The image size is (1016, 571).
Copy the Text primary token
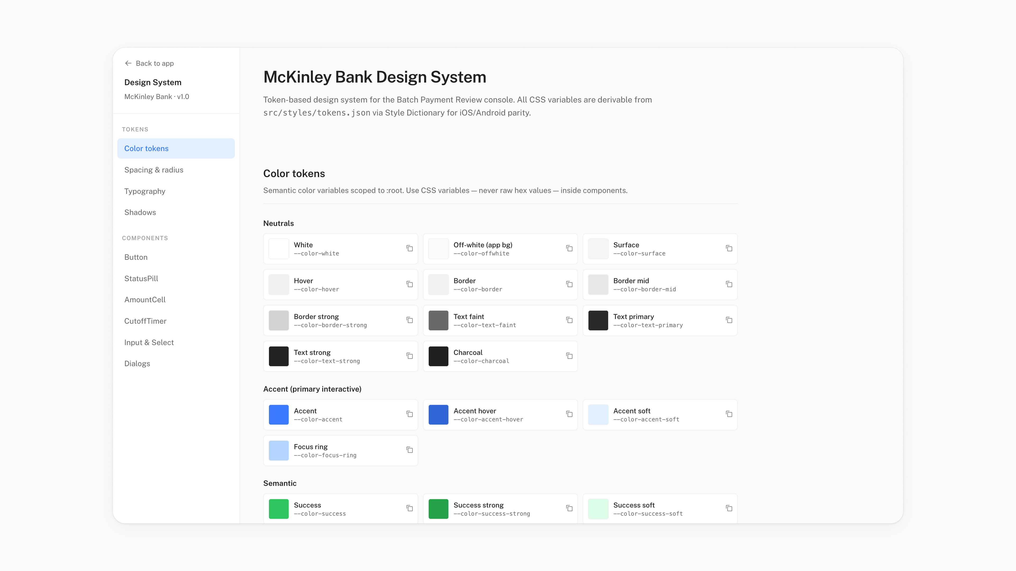(729, 320)
